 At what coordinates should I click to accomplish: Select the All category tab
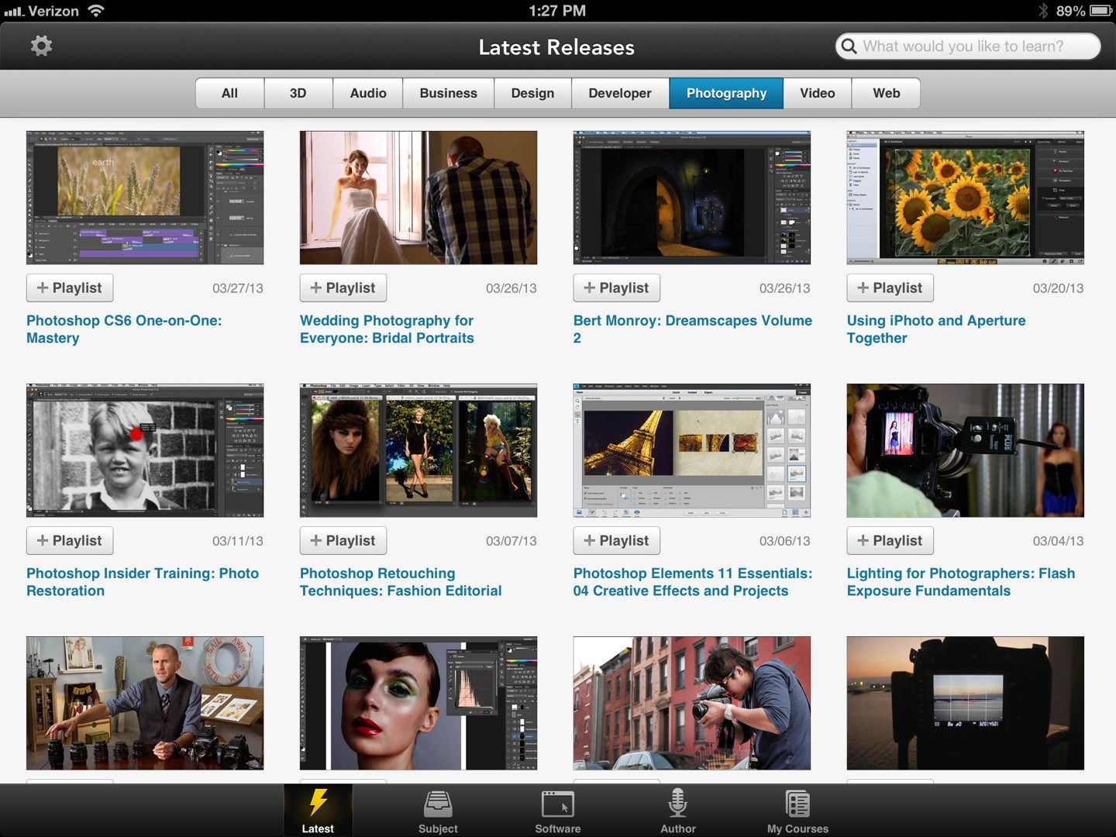coord(229,93)
